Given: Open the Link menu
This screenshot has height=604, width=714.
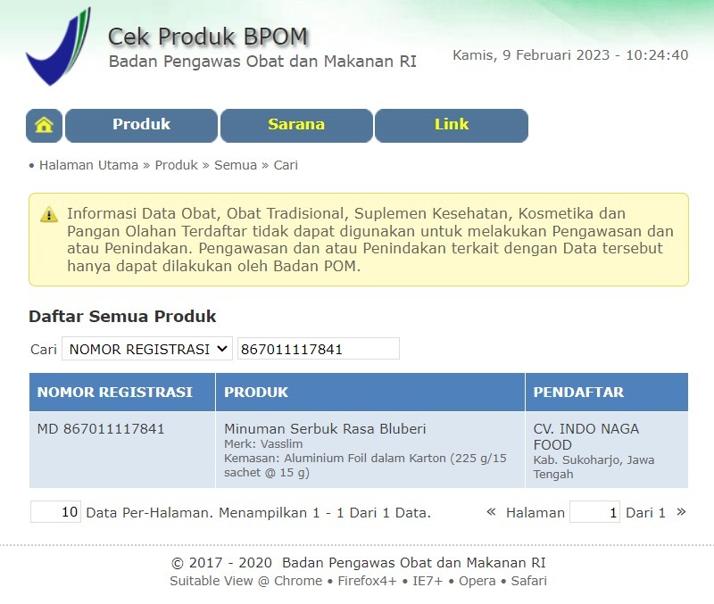Looking at the screenshot, I should tap(451, 125).
